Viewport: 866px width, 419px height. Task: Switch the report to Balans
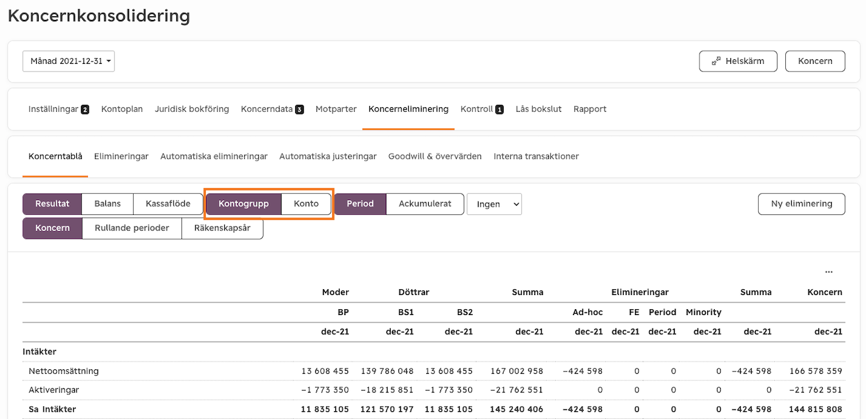coord(108,204)
